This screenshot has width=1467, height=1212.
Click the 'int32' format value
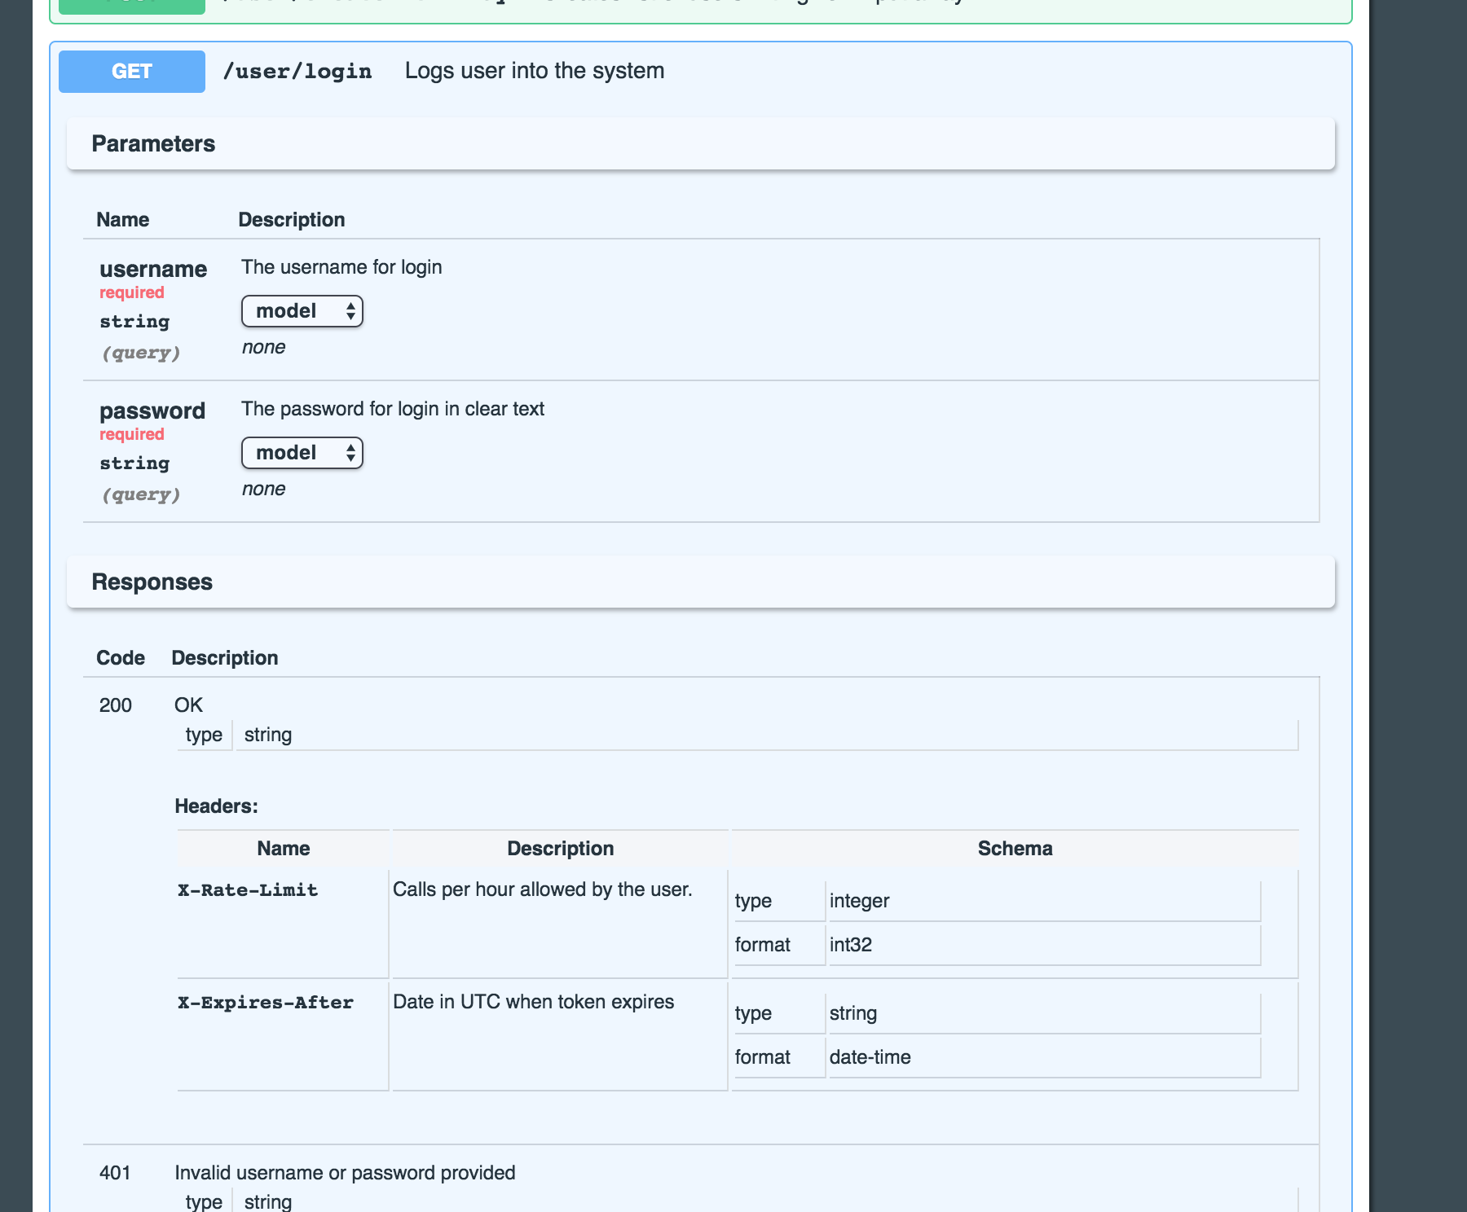(850, 945)
